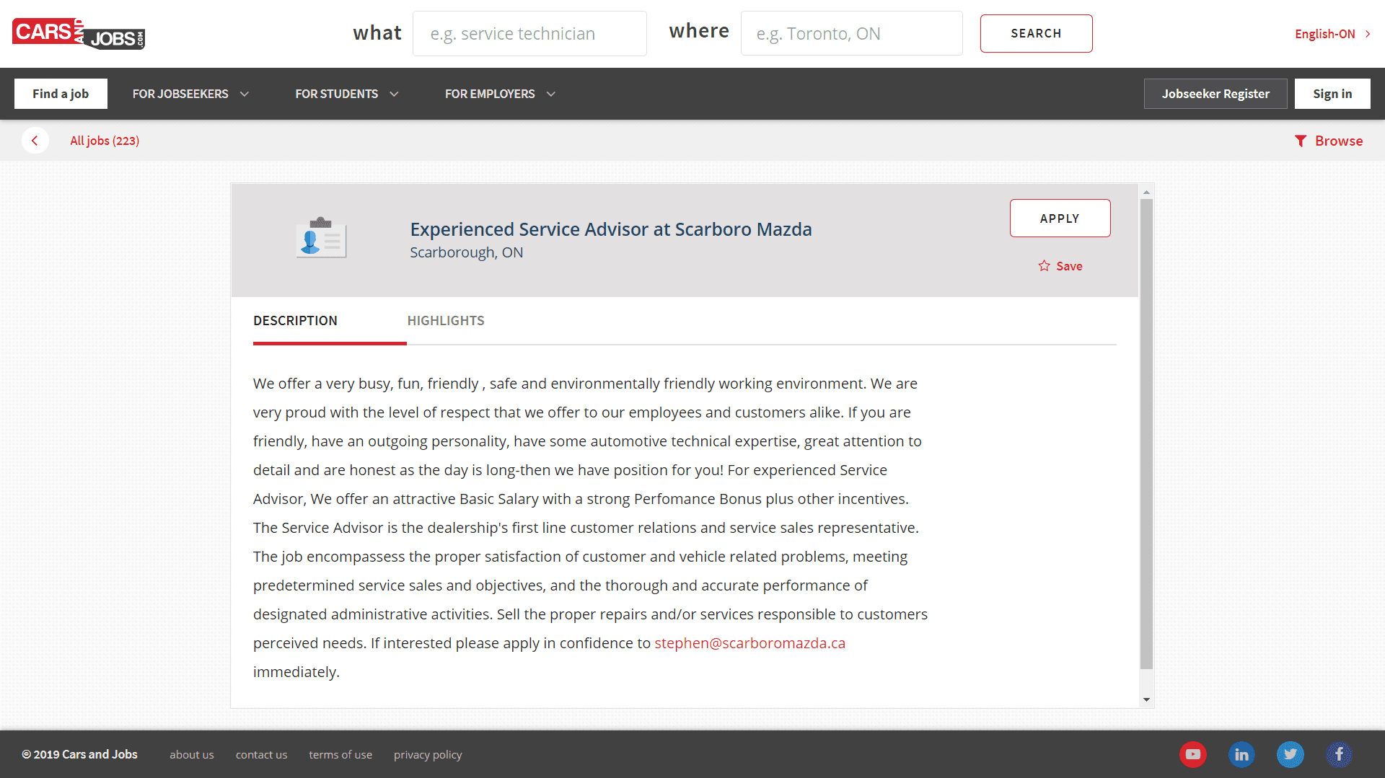Click the Browse link

coord(1329,141)
